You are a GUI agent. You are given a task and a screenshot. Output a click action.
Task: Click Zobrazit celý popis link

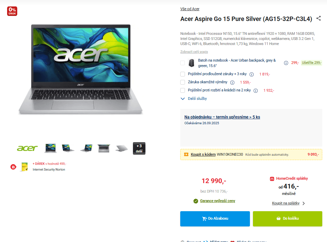pos(194,51)
